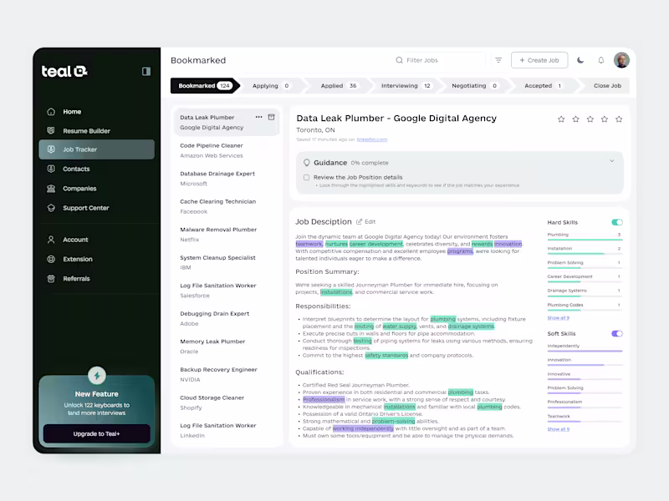Switch to the Interviewing stage tab

(406, 86)
